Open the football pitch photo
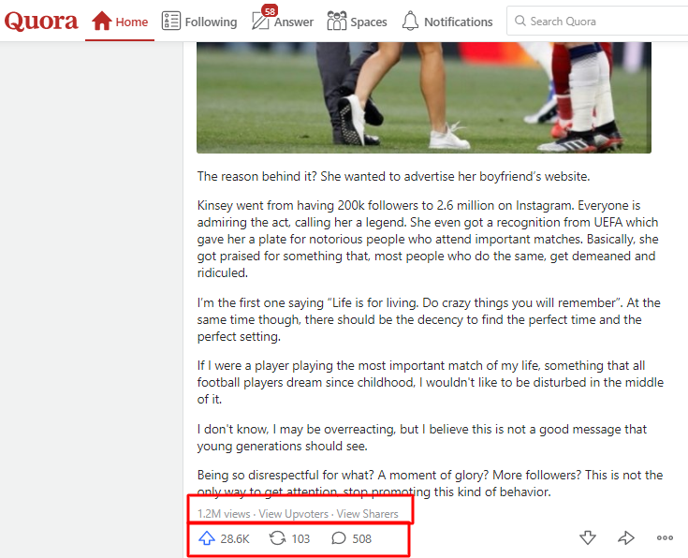The height and width of the screenshot is (558, 688). 424,97
